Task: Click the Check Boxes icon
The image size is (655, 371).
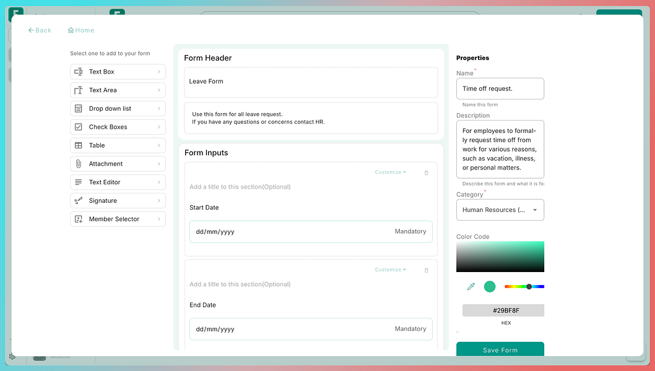Action: (78, 127)
